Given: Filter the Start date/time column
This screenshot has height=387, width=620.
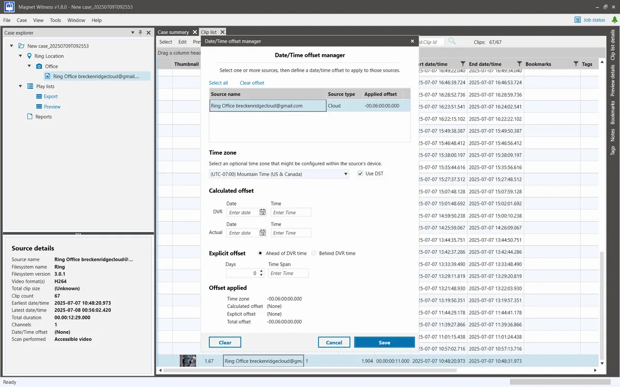Looking at the screenshot, I should (462, 64).
